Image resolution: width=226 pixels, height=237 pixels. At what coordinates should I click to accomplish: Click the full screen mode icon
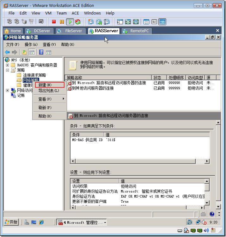coord(128,22)
